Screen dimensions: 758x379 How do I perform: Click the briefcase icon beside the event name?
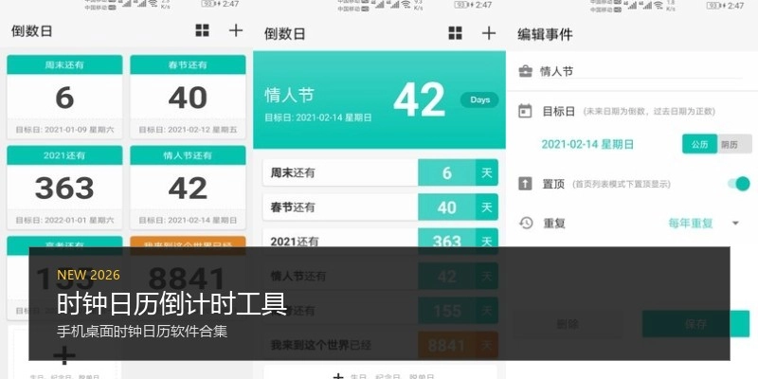[525, 71]
